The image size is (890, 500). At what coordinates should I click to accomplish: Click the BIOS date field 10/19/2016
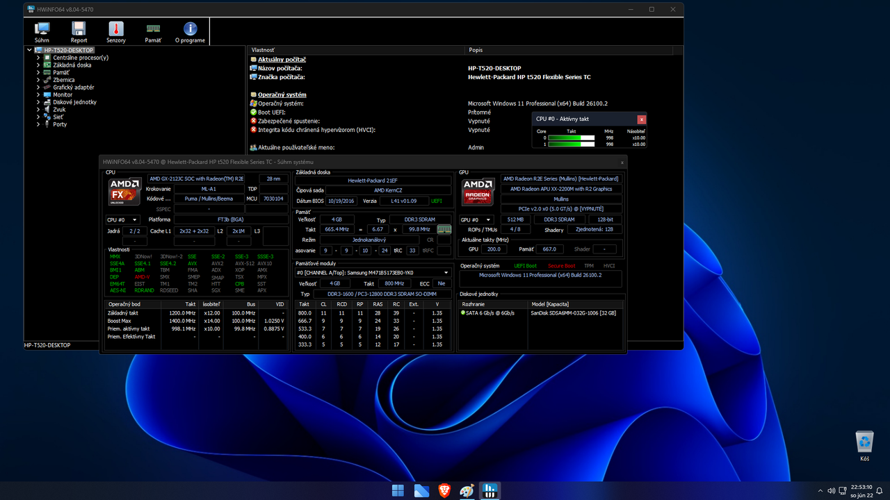pos(343,201)
